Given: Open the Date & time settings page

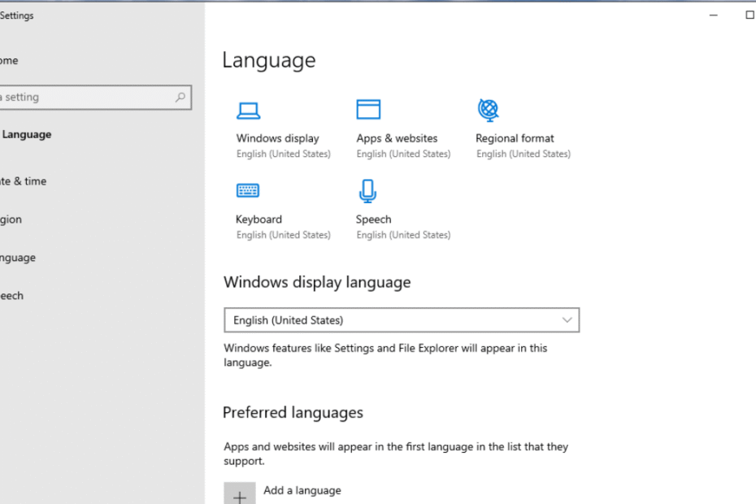Looking at the screenshot, I should click(x=23, y=181).
